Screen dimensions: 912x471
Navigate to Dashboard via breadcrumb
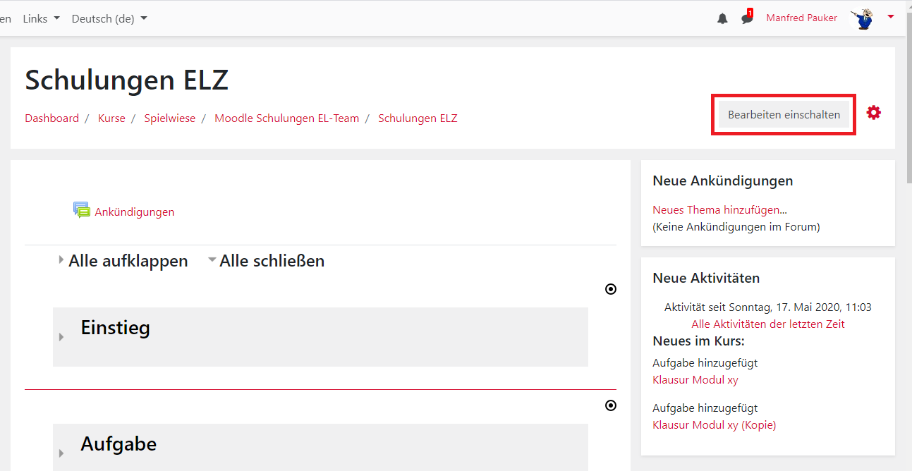[x=51, y=118]
